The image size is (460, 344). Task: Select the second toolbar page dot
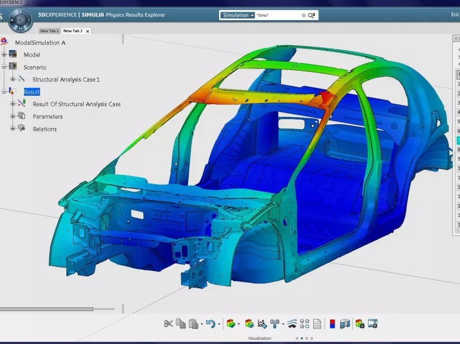(302, 338)
